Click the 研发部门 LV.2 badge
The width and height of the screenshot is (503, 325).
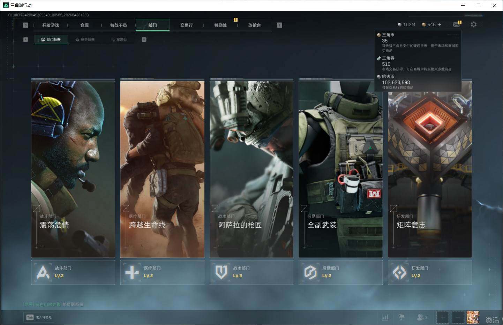(x=430, y=272)
